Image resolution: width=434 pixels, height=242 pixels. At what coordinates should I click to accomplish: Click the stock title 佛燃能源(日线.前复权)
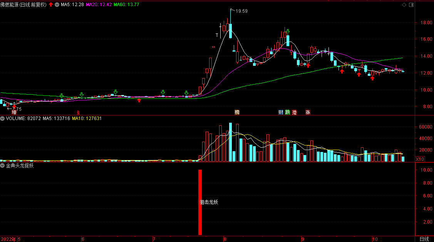[23, 5]
